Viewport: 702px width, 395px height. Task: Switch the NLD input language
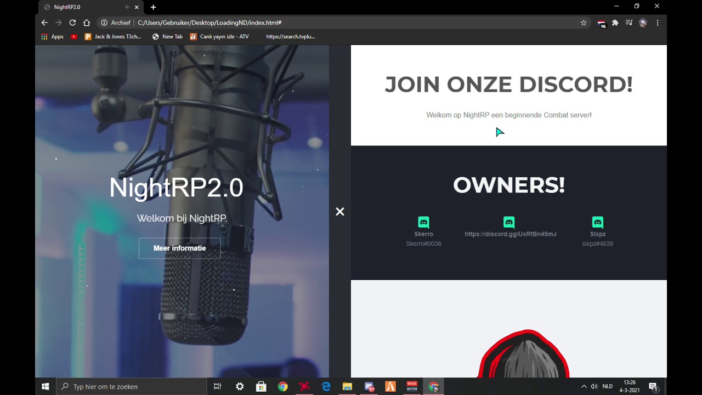click(x=608, y=386)
